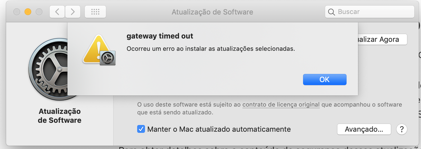This screenshot has width=421, height=149.
Task: Open the contrato de licença original link
Action: click(281, 105)
